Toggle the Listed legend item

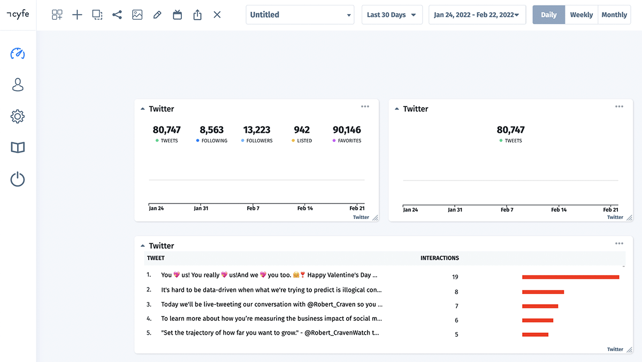(302, 141)
